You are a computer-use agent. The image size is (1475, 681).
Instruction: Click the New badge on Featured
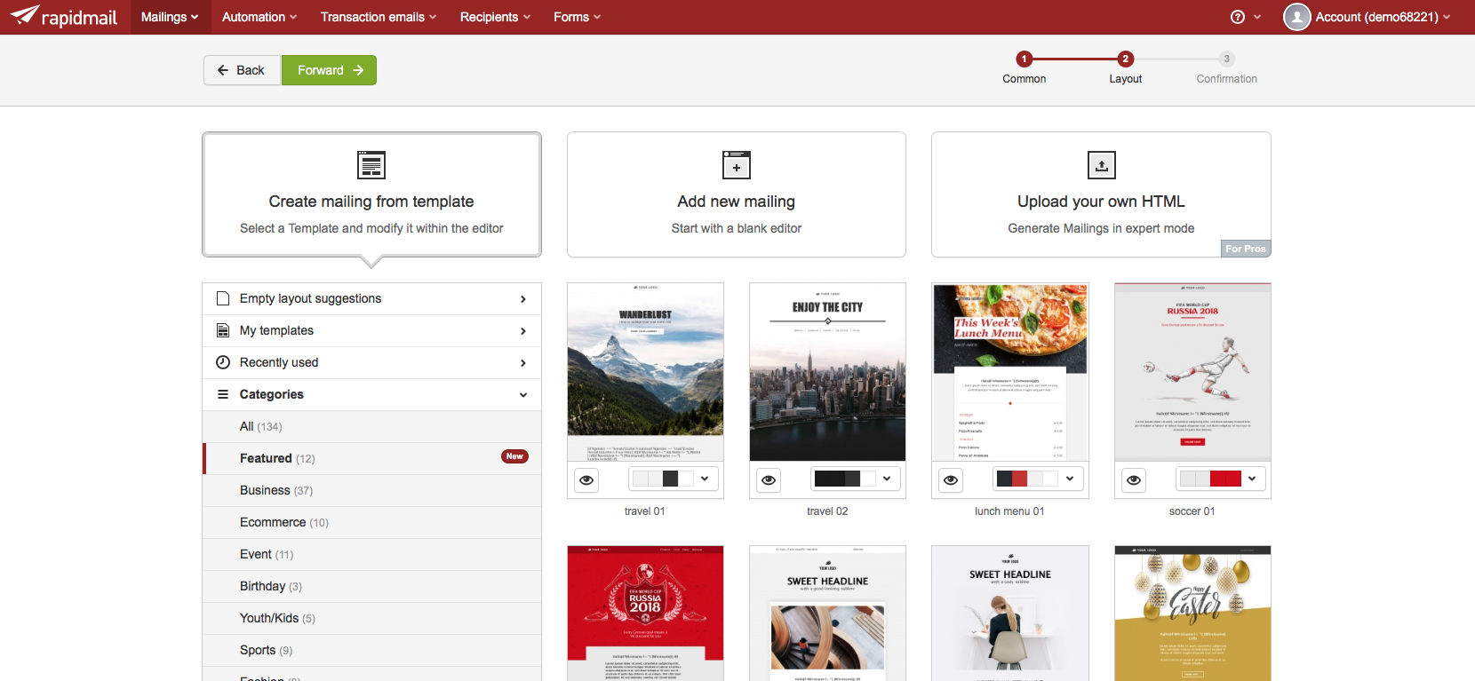click(514, 456)
